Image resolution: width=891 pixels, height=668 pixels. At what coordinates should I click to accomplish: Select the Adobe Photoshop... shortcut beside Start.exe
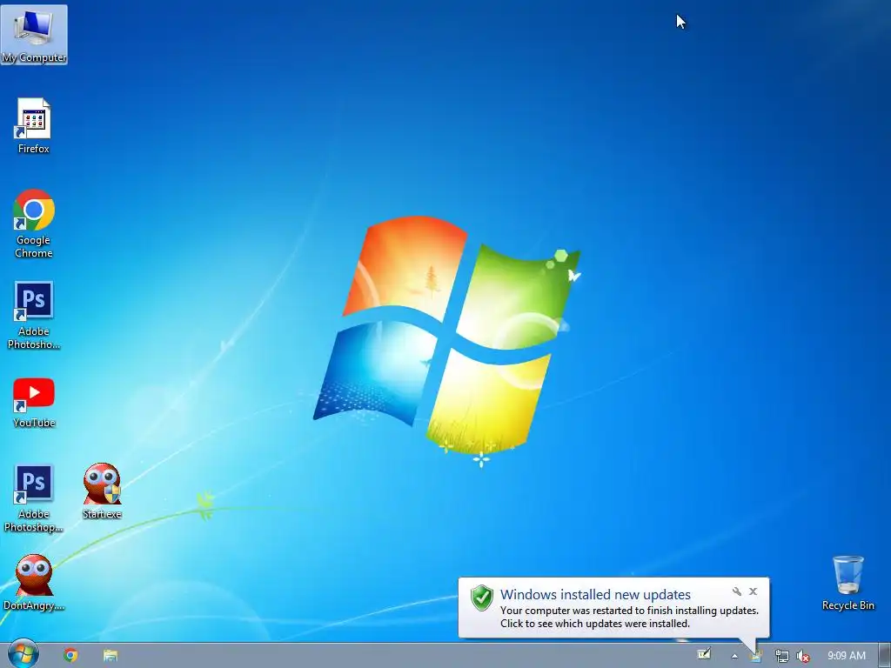[34, 498]
